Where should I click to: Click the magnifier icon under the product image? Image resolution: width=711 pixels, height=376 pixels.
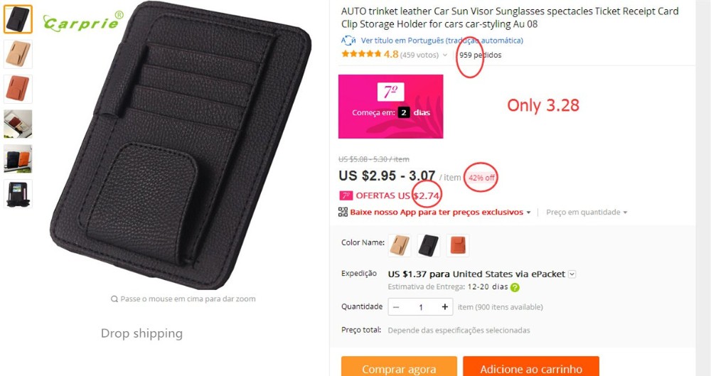pyautogui.click(x=114, y=299)
